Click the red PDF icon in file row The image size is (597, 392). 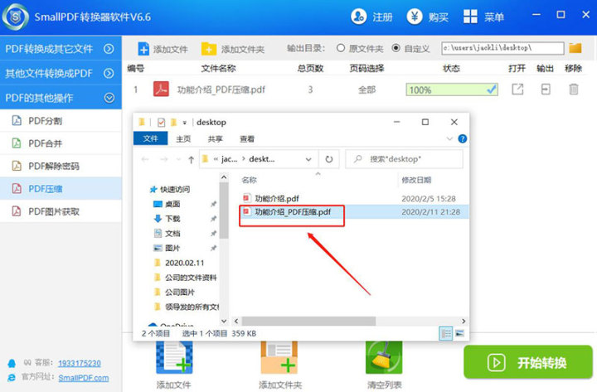[161, 89]
